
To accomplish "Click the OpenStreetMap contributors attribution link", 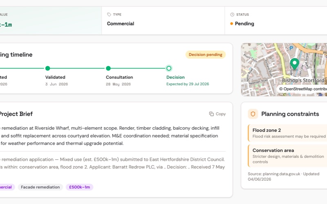I will (303, 89).
